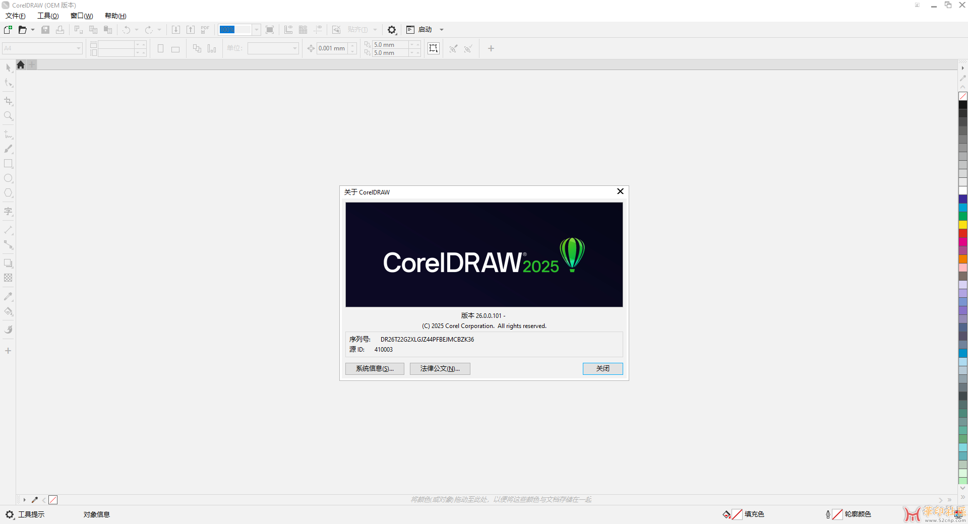Click the nudge distance 0.001 mm field
Viewport: 968px width, 524px height.
[x=332, y=48]
